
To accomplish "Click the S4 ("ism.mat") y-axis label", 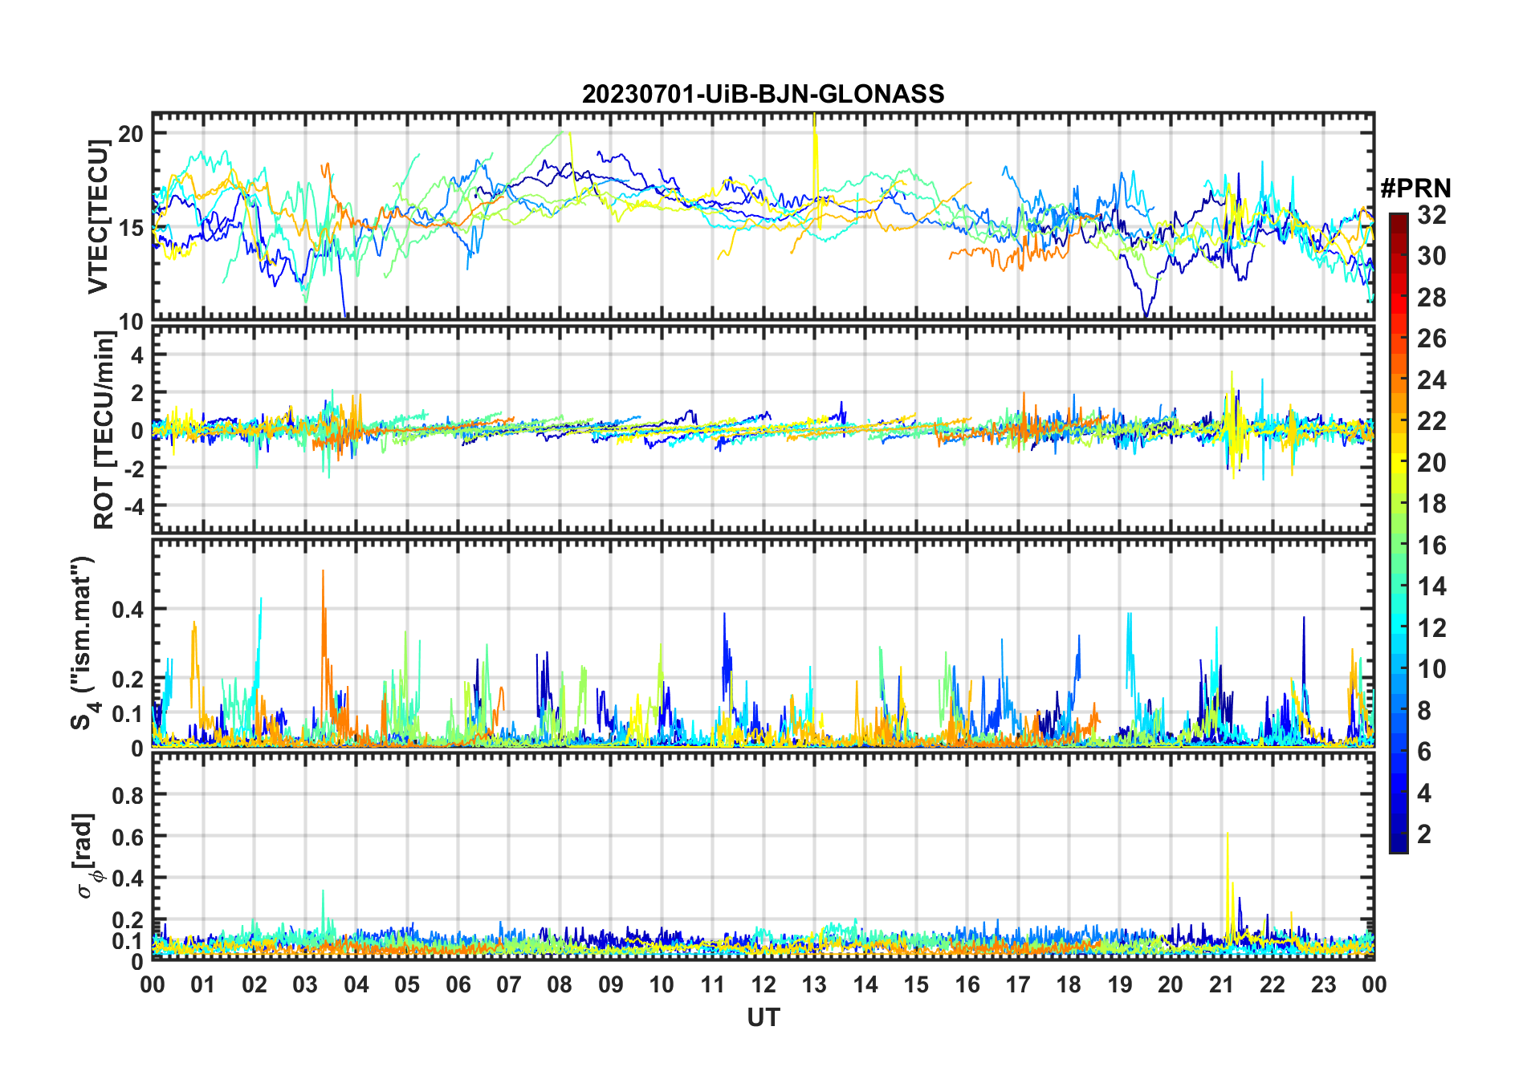I will 83,643.
